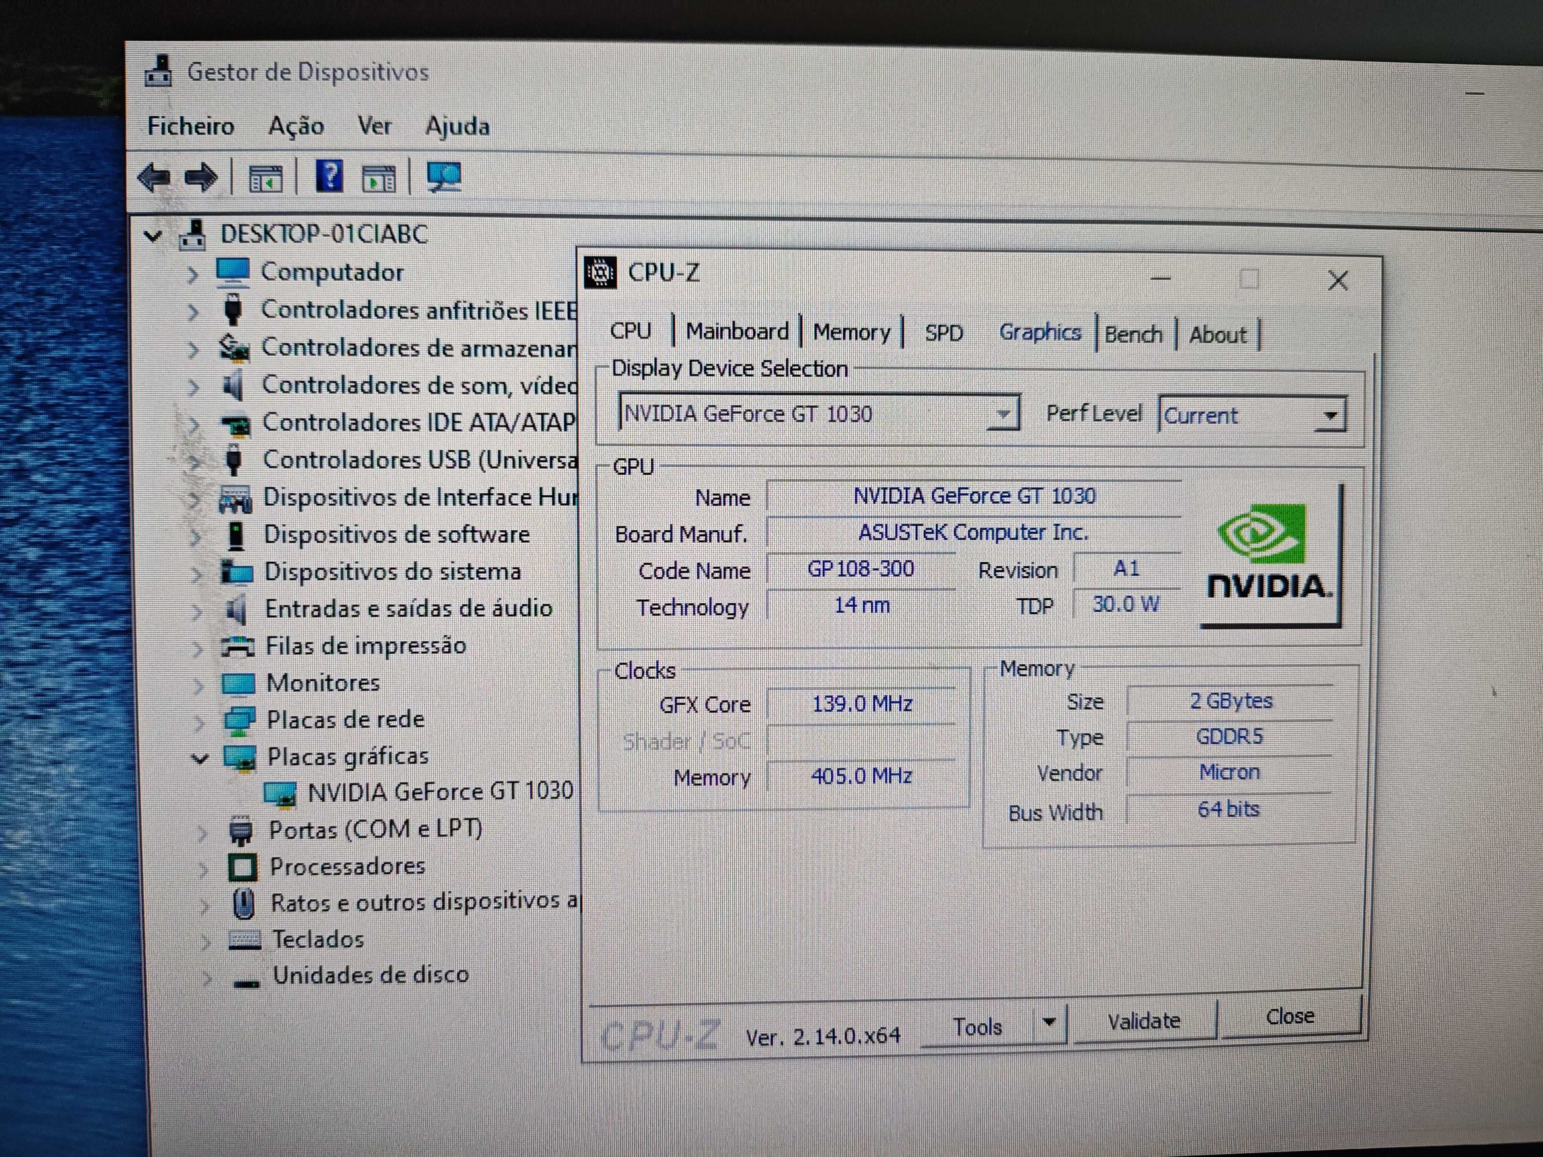Switch to the CPU tab in CPU-Z
This screenshot has height=1157, width=1543.
pos(631,331)
